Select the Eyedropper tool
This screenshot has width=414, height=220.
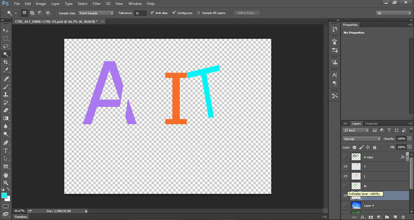pos(6,70)
